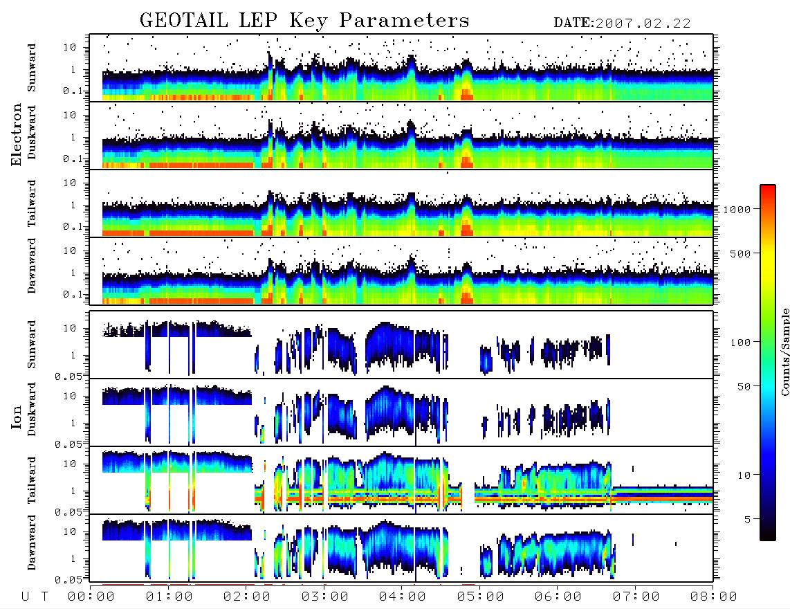Click the Electron Duskward panel label
Image resolution: width=790 pixels, height=609 pixels.
point(32,132)
